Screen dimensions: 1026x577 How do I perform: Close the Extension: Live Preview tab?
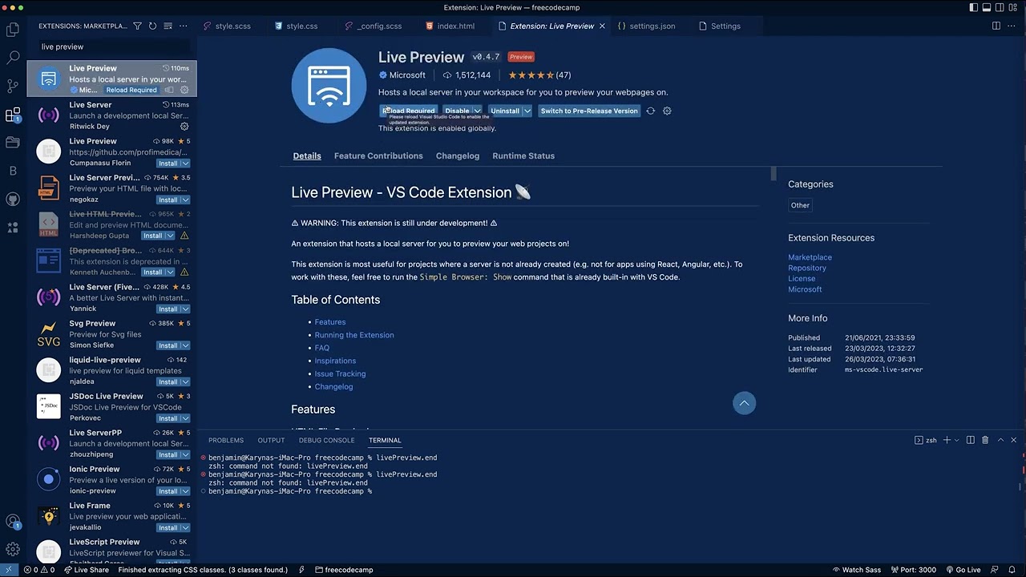tap(602, 26)
